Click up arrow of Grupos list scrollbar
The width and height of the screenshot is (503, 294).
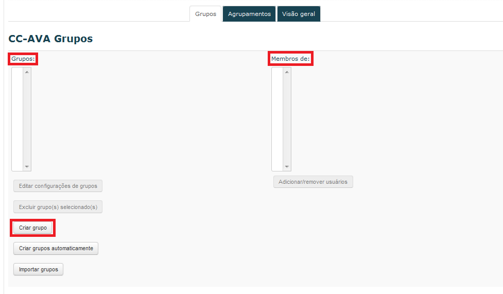click(x=27, y=71)
